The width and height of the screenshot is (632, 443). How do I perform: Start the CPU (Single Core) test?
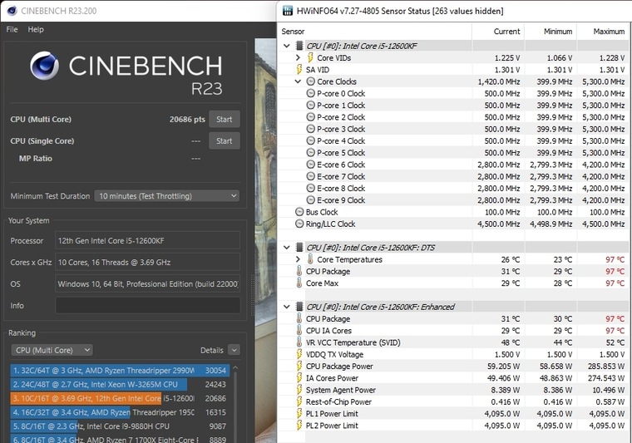click(224, 141)
